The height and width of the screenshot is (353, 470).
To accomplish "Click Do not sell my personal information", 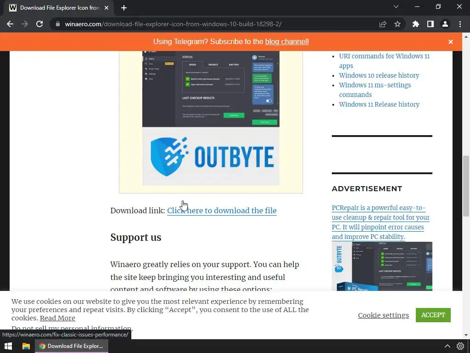I will tap(72, 328).
